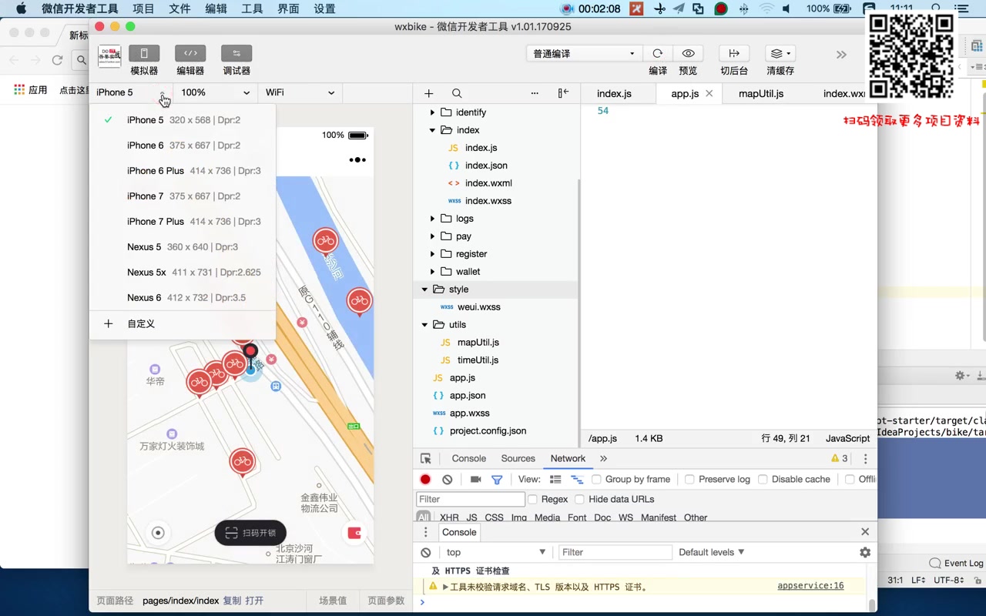Click the compile refresh icon
986x616 pixels.
(657, 53)
